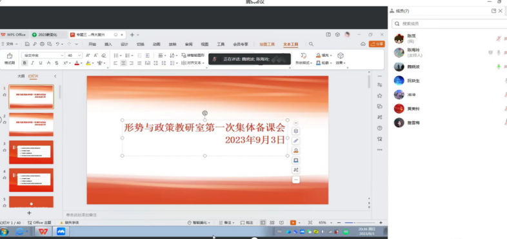Switch to the 大纲 panel tab

point(21,76)
